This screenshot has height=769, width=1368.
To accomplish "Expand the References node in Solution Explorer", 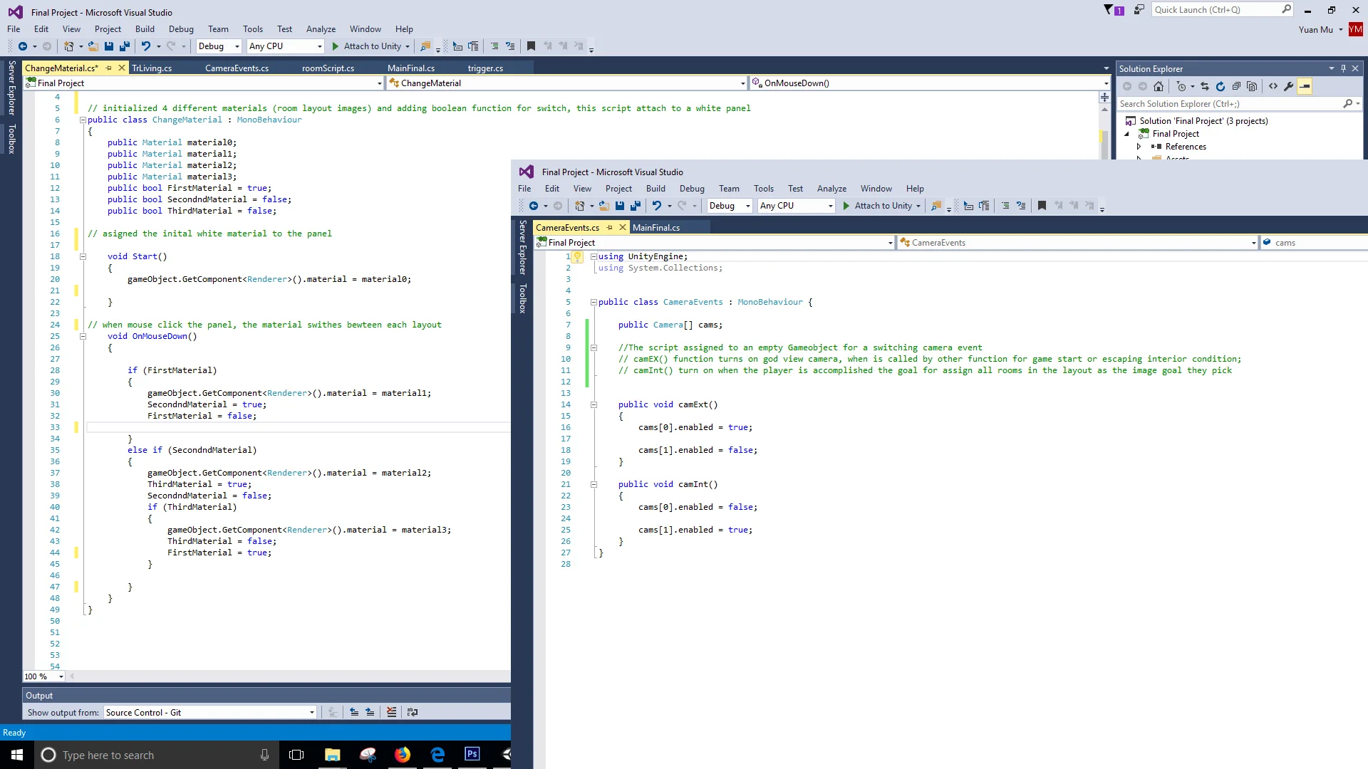I will tap(1139, 147).
